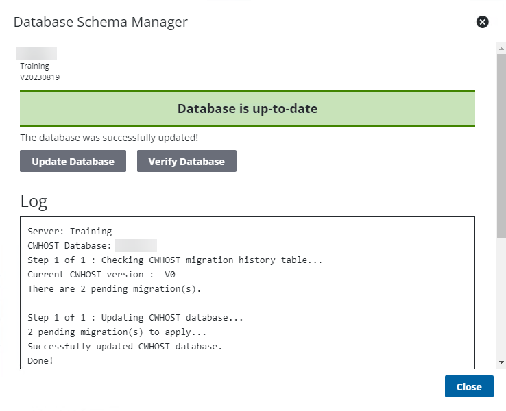The width and height of the screenshot is (506, 411).
Task: Click the redacted server name at top
Action: 36,53
